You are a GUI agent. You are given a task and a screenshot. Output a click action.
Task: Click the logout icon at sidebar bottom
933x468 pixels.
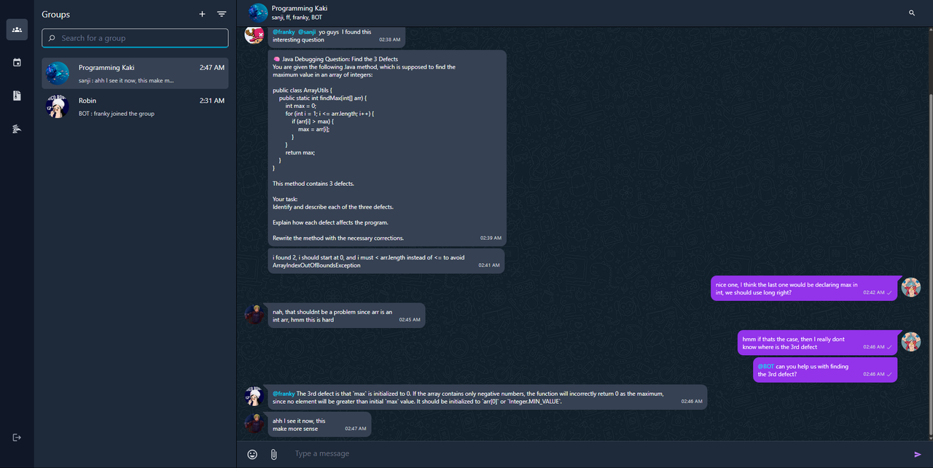tap(17, 437)
